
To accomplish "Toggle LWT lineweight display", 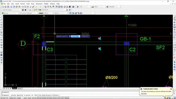I will [63, 98].
